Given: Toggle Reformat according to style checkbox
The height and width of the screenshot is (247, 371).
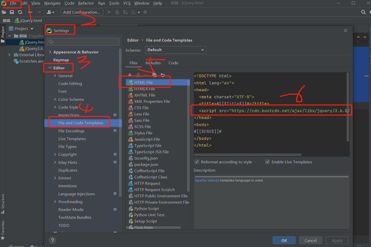Looking at the screenshot, I should click(197, 162).
